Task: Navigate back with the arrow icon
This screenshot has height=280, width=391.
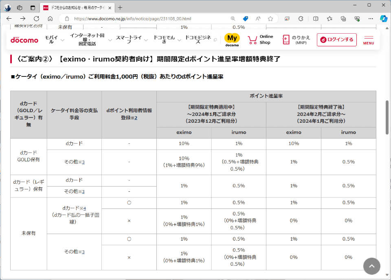Action: point(9,18)
